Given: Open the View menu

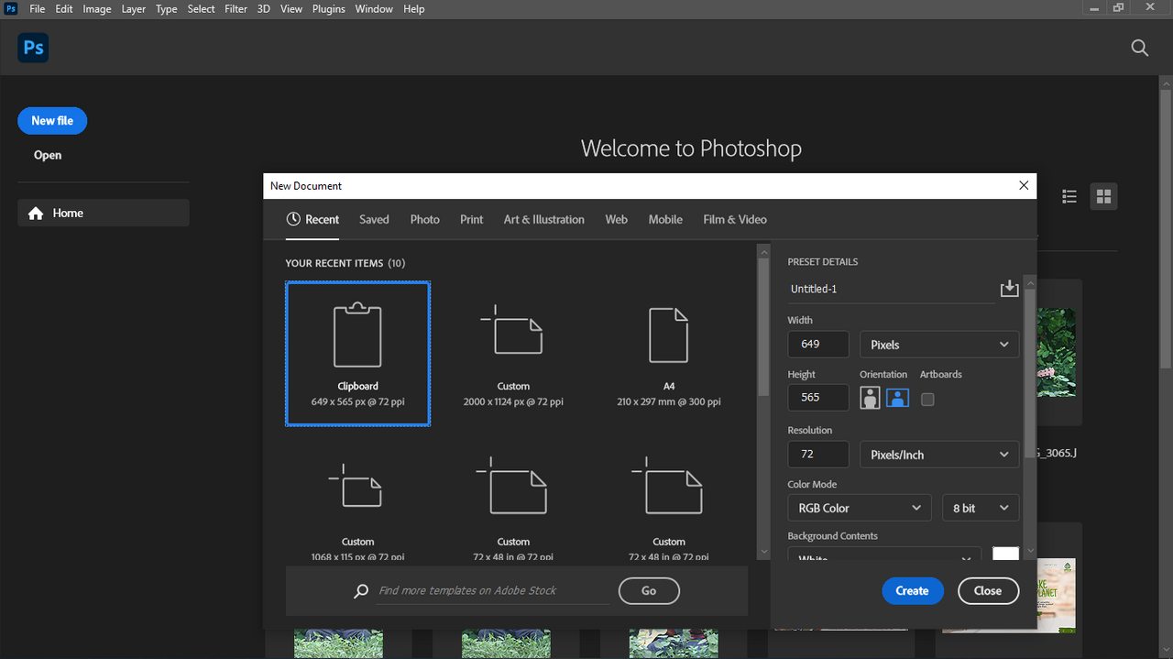Looking at the screenshot, I should coord(291,8).
